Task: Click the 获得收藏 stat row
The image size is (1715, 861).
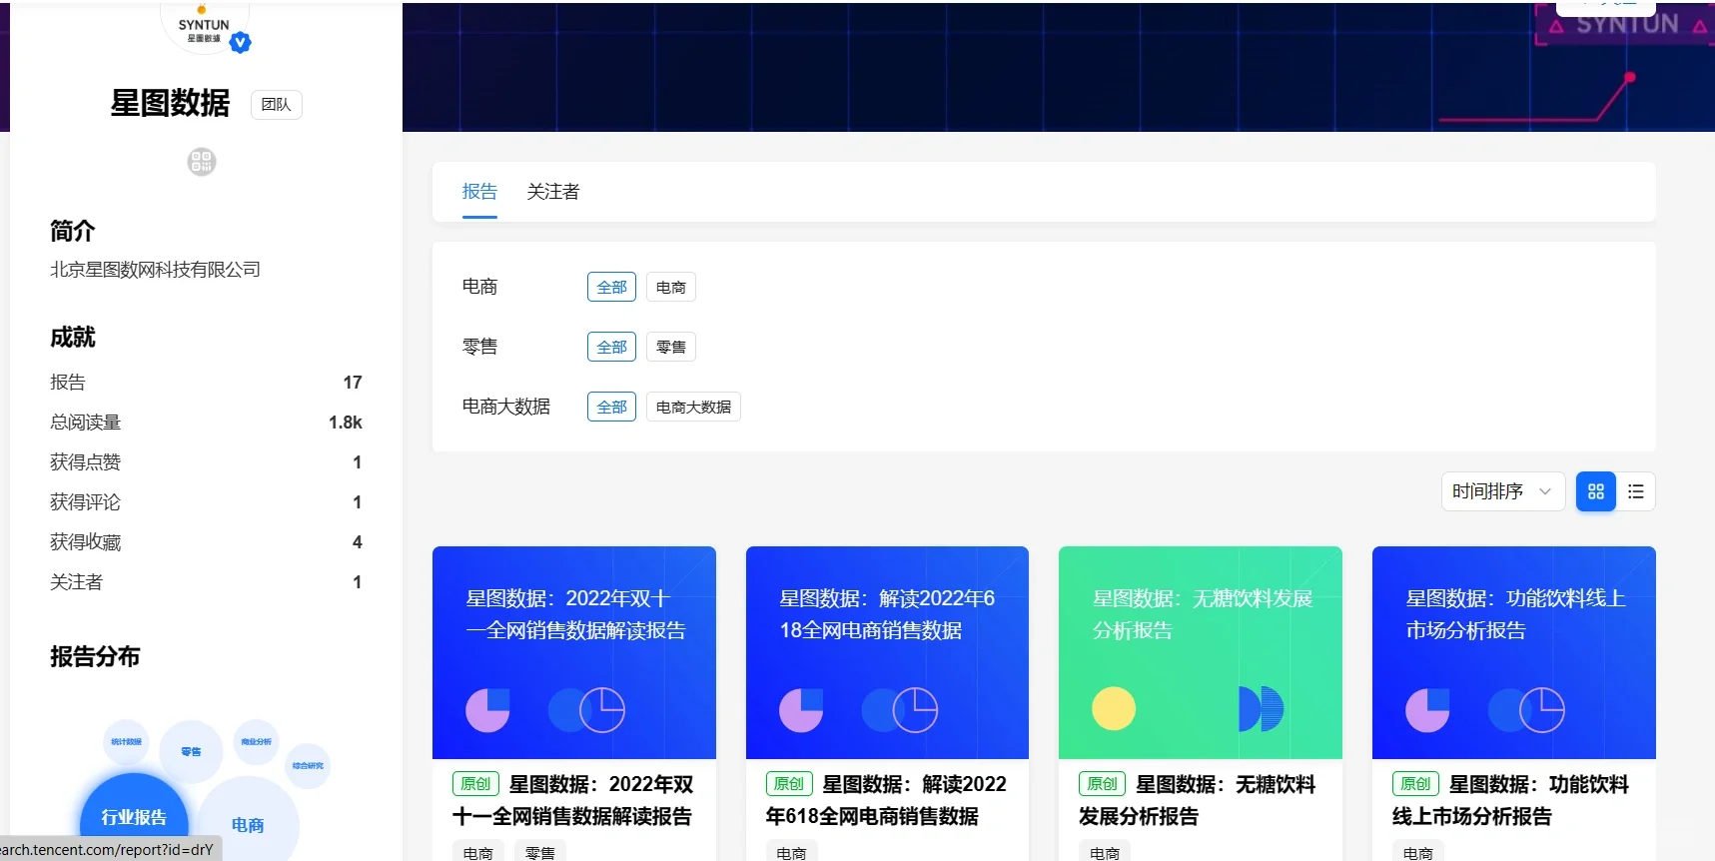Action: click(x=206, y=542)
